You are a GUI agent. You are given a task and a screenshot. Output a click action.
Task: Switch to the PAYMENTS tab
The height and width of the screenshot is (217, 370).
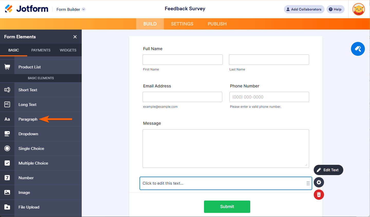click(x=41, y=50)
